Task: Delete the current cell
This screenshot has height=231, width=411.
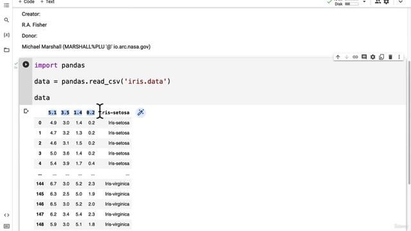Action: [390, 57]
